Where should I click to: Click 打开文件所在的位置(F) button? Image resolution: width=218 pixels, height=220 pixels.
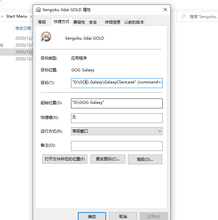(65, 159)
